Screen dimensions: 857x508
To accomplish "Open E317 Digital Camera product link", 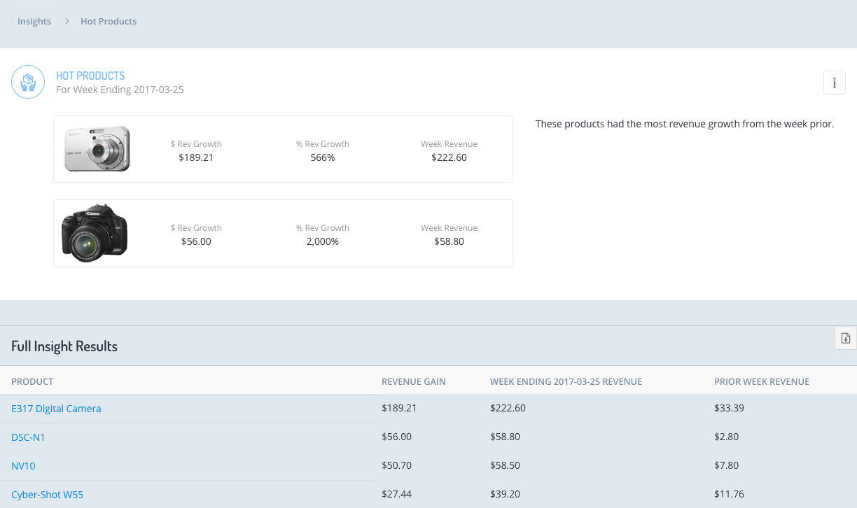I will tap(56, 409).
